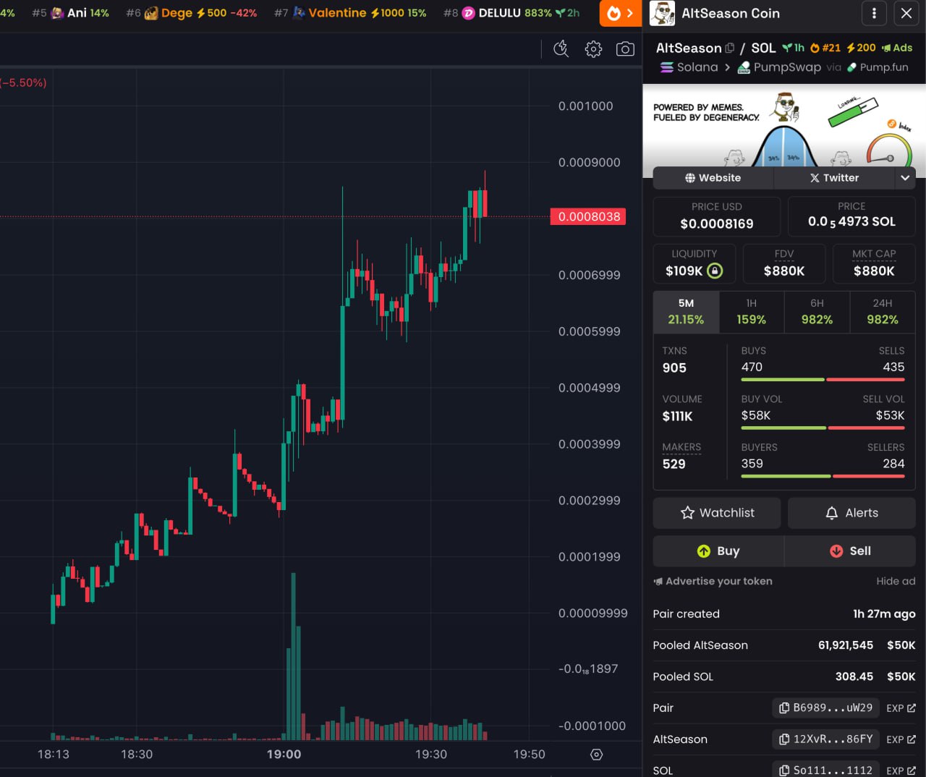Viewport: 926px width, 777px height.
Task: Open Advertise your token link
Action: click(x=713, y=581)
